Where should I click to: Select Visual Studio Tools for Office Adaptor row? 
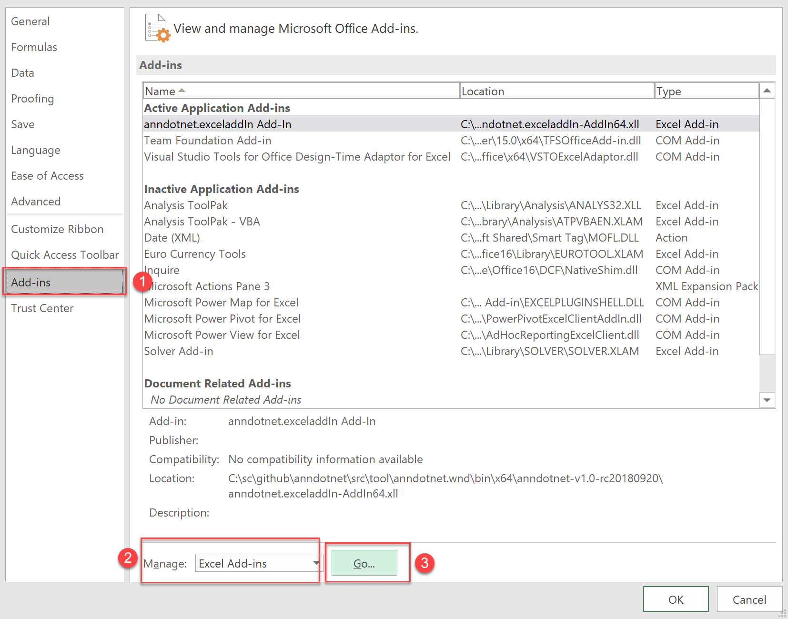point(451,157)
